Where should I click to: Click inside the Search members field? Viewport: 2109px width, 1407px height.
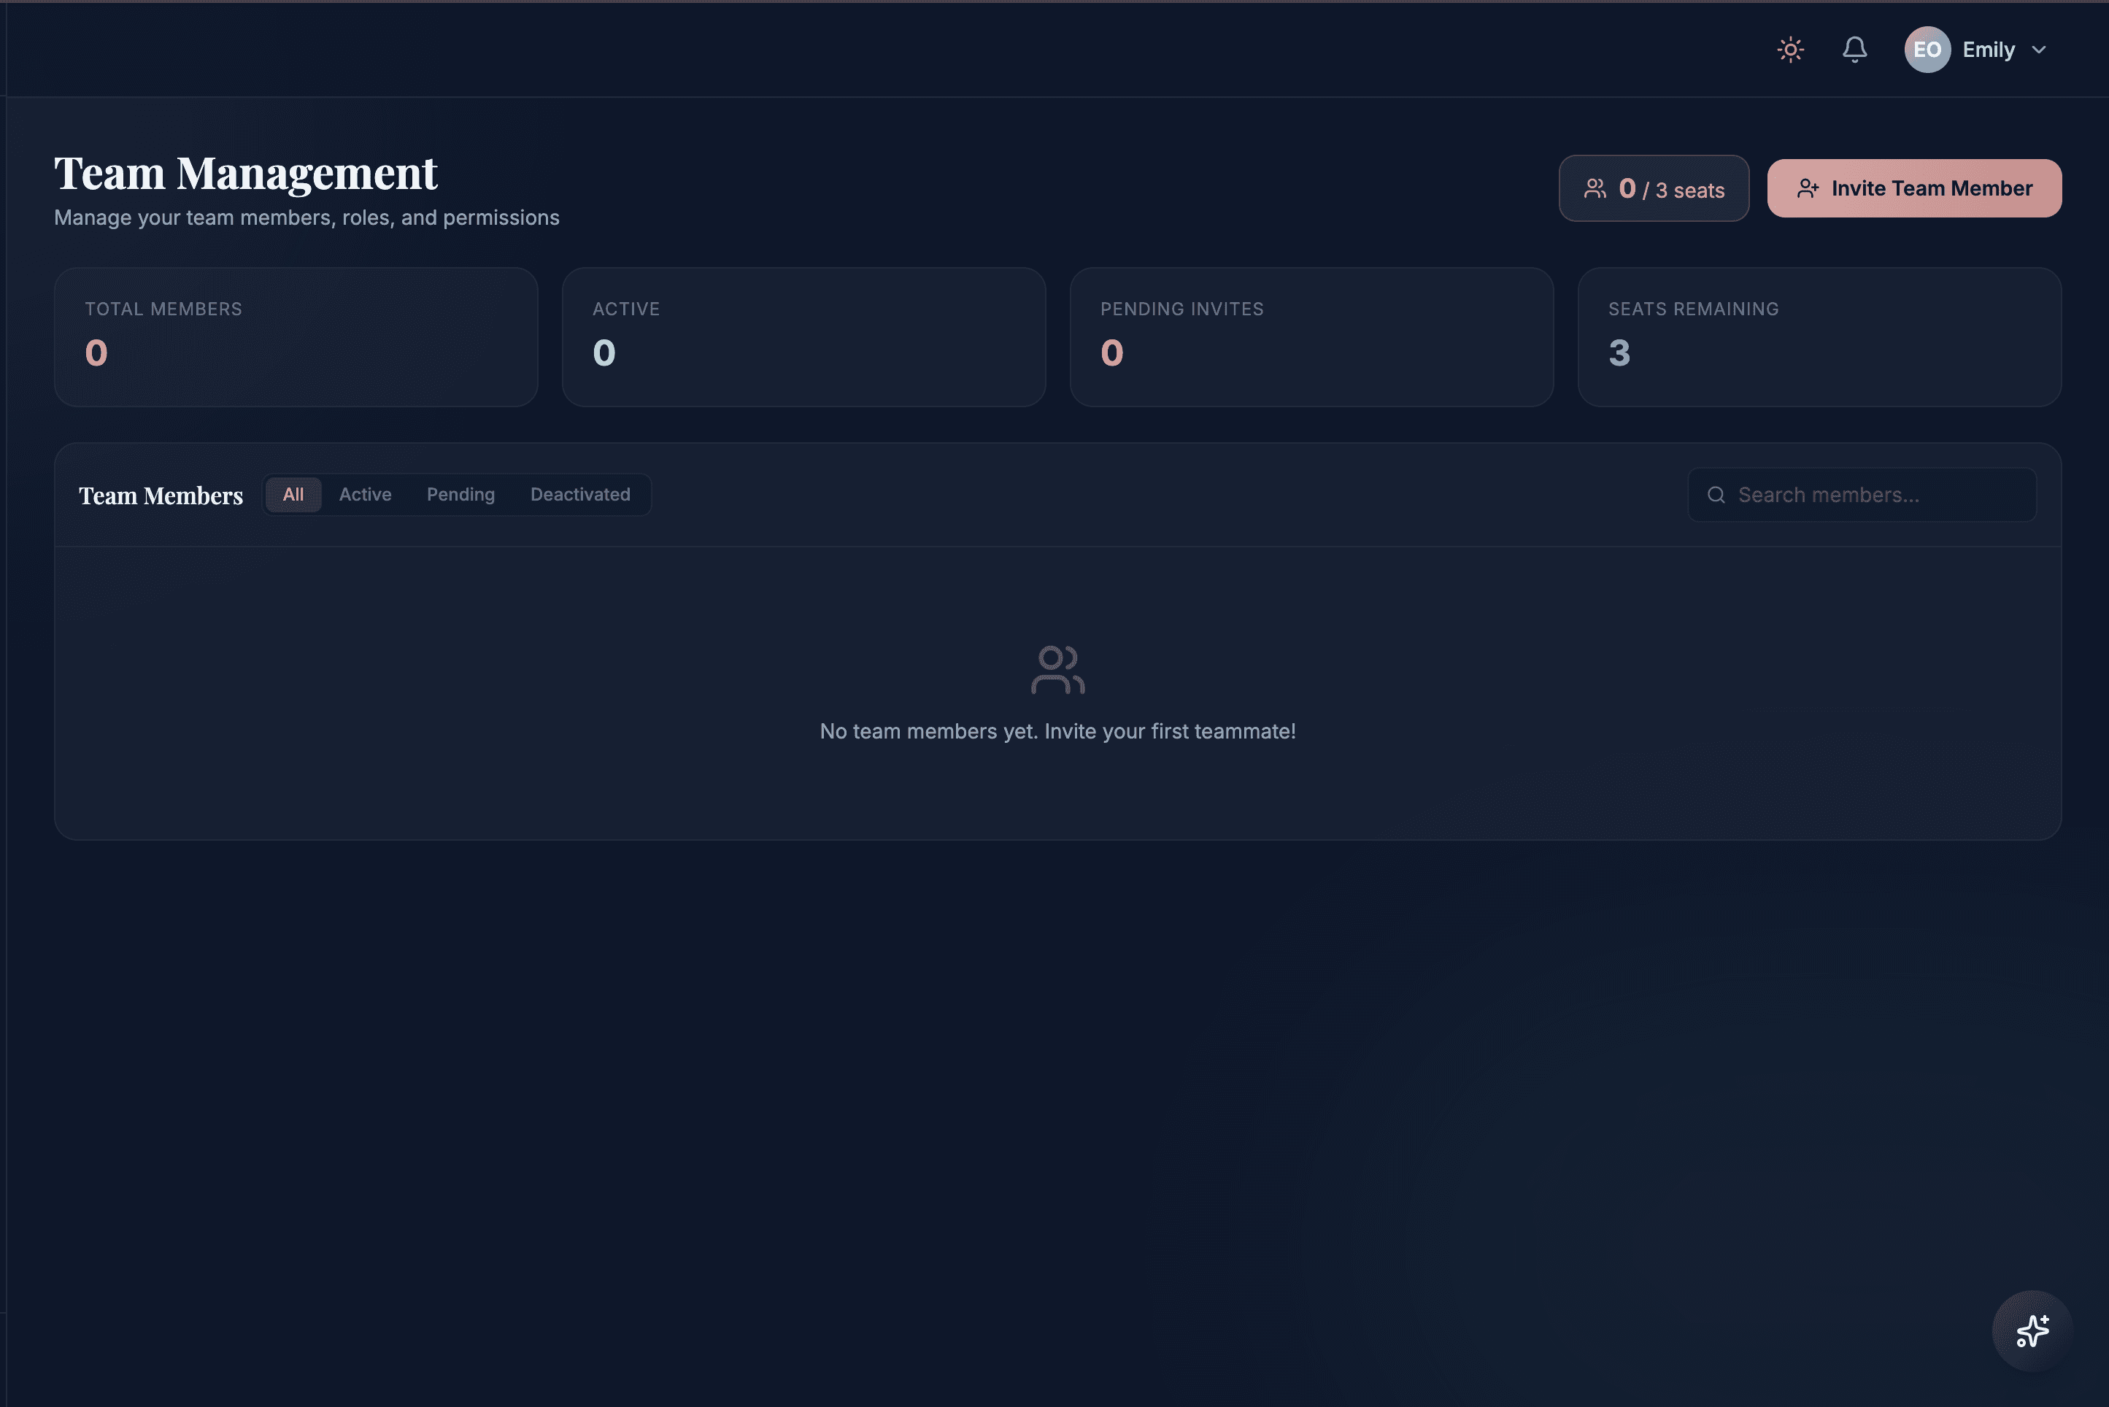pos(1862,495)
